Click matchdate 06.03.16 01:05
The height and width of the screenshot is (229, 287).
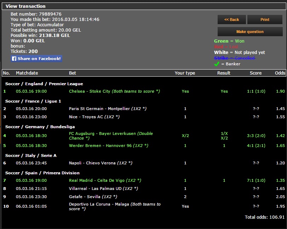(x=31, y=206)
